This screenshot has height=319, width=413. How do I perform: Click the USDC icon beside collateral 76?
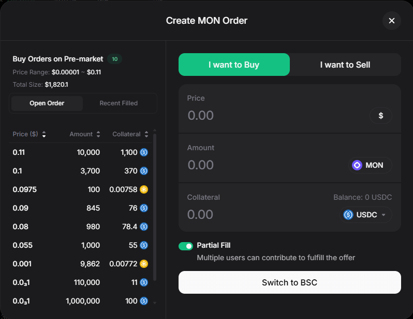[x=144, y=208]
